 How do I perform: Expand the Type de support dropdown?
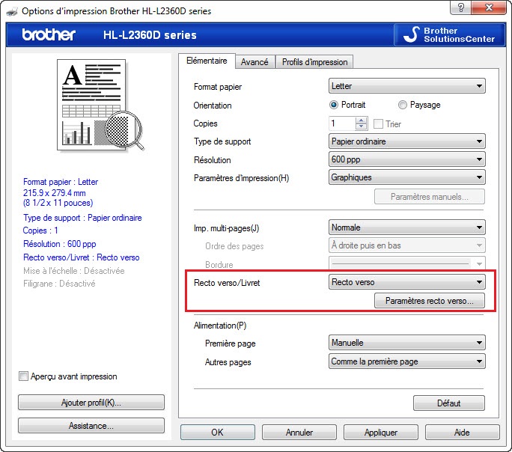(x=407, y=141)
